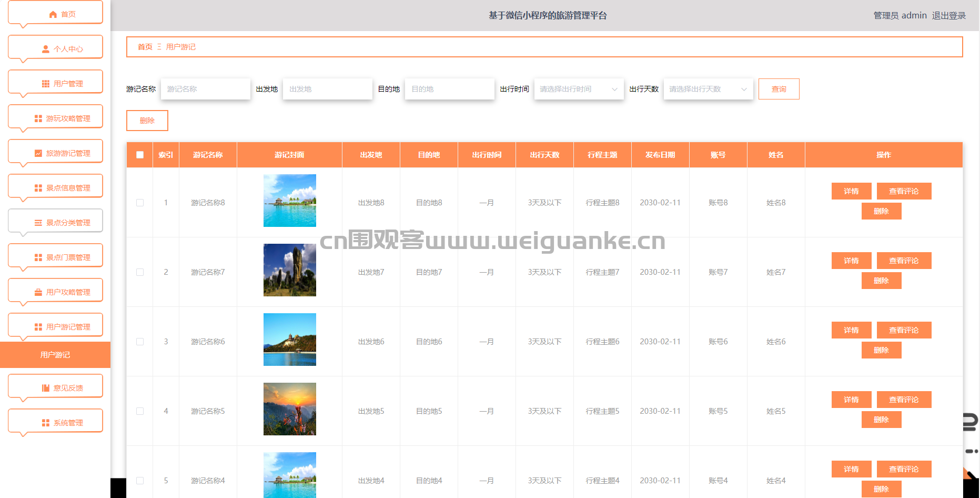Click the briefcase icon beside 用户攻略管理
The height and width of the screenshot is (498, 980).
pyautogui.click(x=38, y=292)
